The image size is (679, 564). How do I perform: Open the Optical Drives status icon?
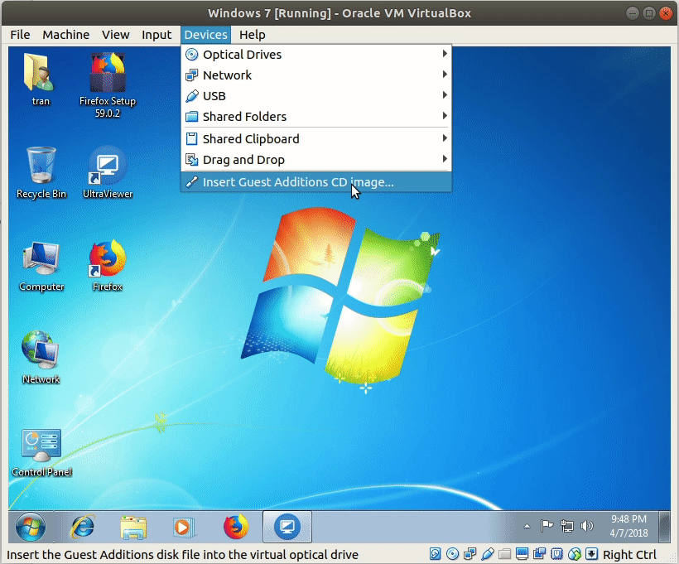(452, 554)
